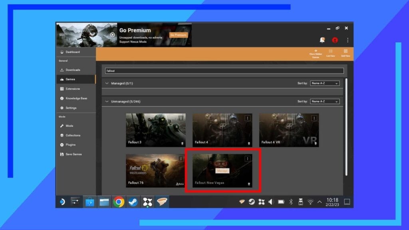This screenshot has width=409, height=230.
Task: Click the game search field containing fallout
Action: 224,71
